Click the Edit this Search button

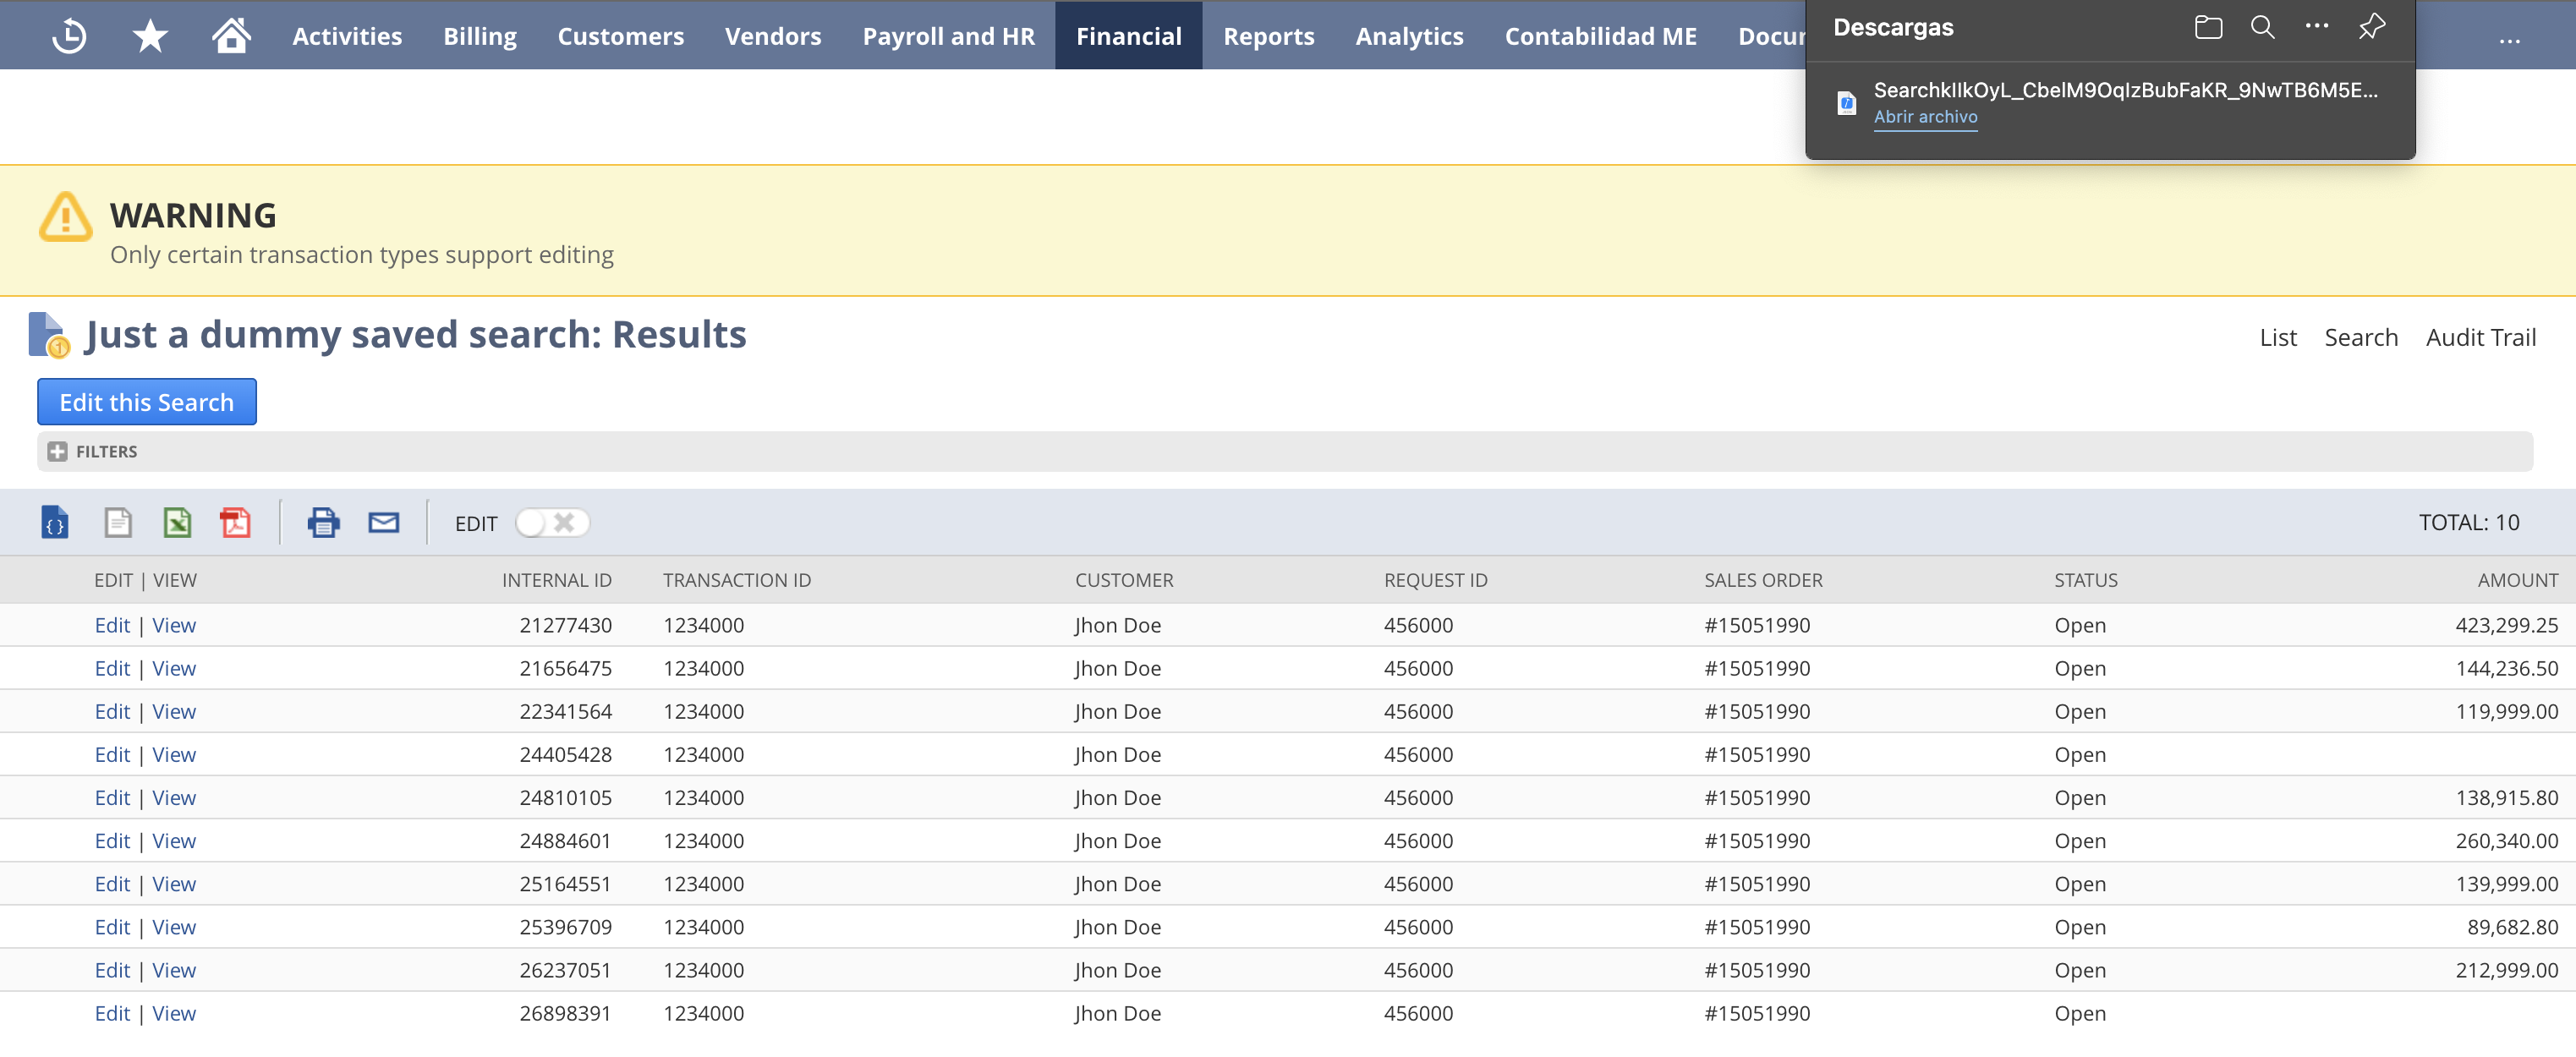[146, 401]
